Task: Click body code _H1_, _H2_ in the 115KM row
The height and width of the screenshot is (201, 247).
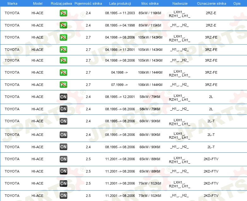Action: (179, 25)
